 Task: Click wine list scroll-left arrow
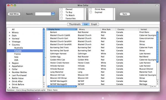click(152, 87)
